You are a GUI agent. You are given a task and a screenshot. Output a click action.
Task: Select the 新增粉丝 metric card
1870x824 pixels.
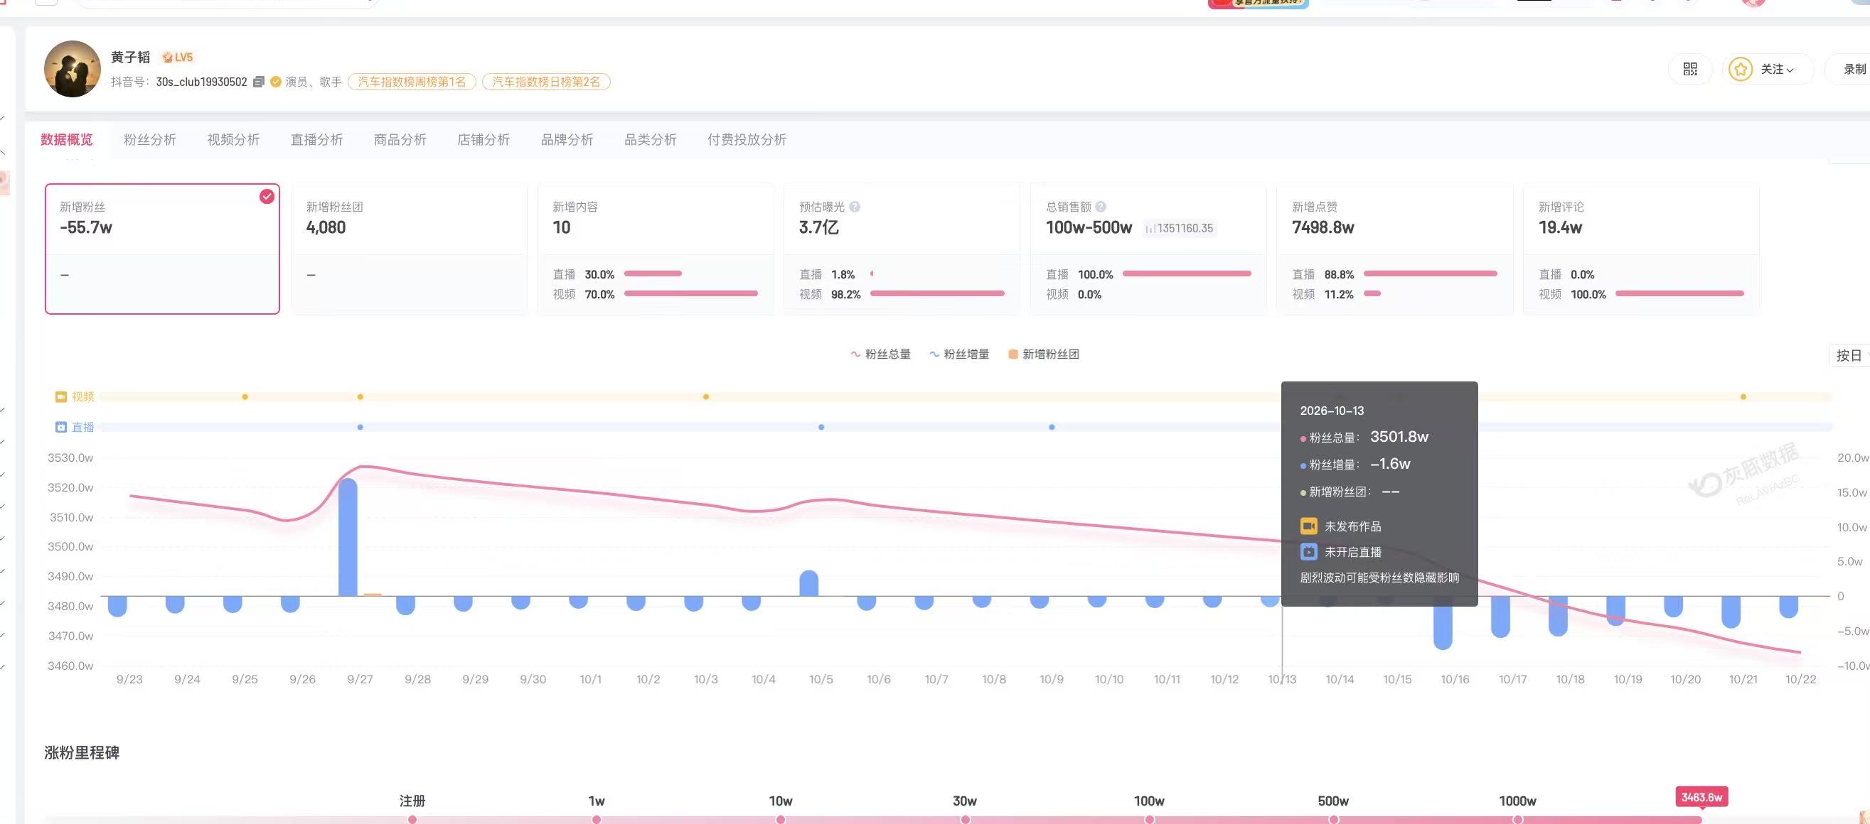(x=163, y=249)
